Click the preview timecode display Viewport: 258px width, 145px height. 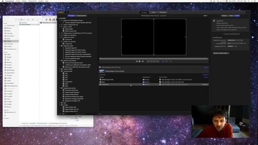(153, 61)
